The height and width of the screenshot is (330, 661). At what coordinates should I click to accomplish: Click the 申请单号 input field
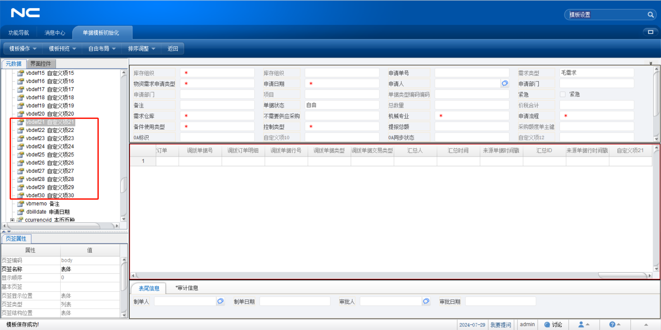click(x=472, y=73)
